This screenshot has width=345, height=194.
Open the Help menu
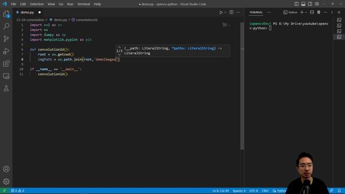pyautogui.click(x=97, y=4)
